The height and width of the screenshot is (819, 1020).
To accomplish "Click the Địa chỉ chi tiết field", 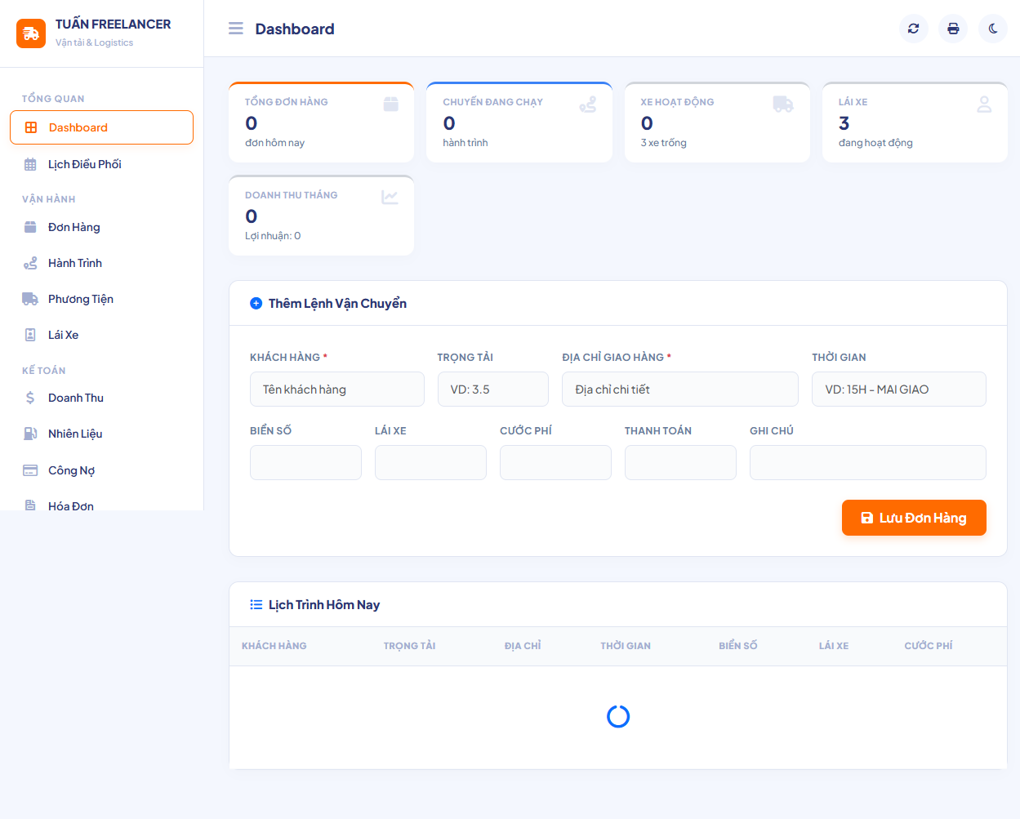I will pyautogui.click(x=680, y=389).
